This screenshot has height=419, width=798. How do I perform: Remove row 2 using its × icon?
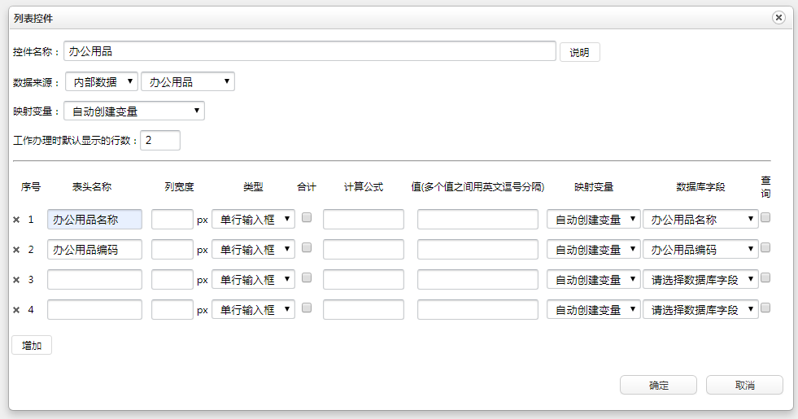[x=16, y=250]
